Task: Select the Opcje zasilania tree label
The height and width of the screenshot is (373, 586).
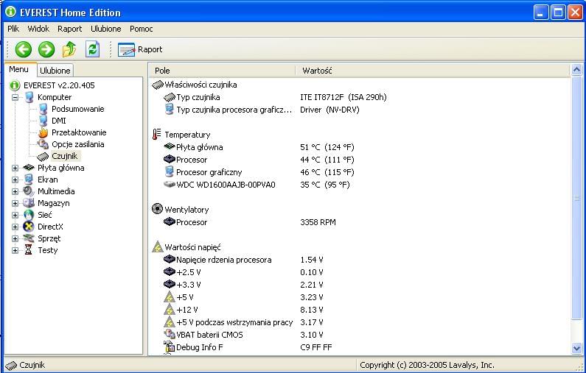Action: click(x=77, y=144)
